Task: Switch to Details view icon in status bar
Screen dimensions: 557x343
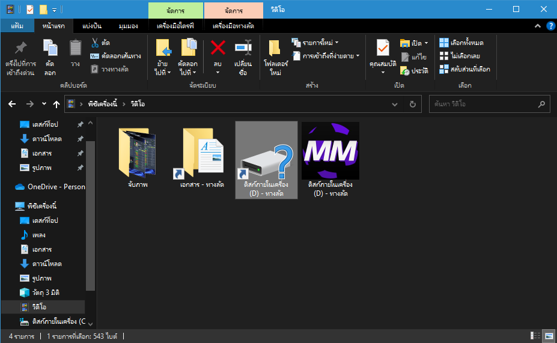Action: click(535, 336)
